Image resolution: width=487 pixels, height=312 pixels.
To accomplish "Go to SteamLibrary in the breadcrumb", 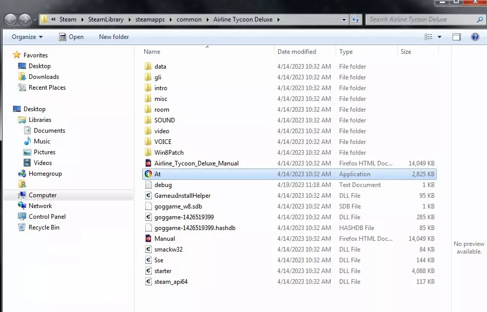I will tap(106, 19).
